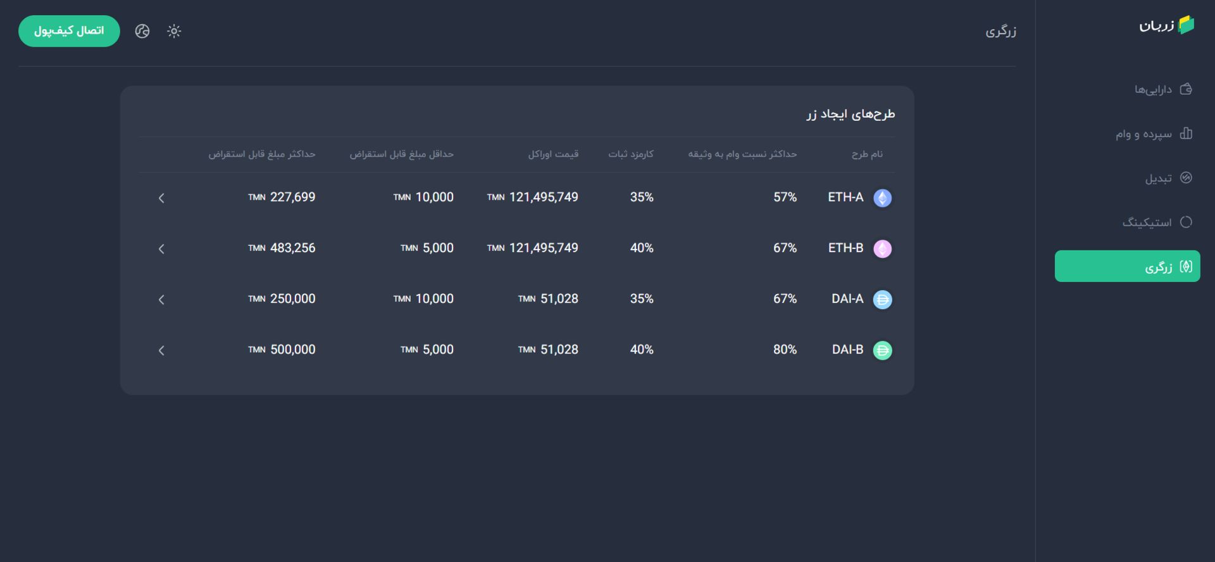Click the Zarban logo icon
The image size is (1215, 562).
click(1186, 25)
